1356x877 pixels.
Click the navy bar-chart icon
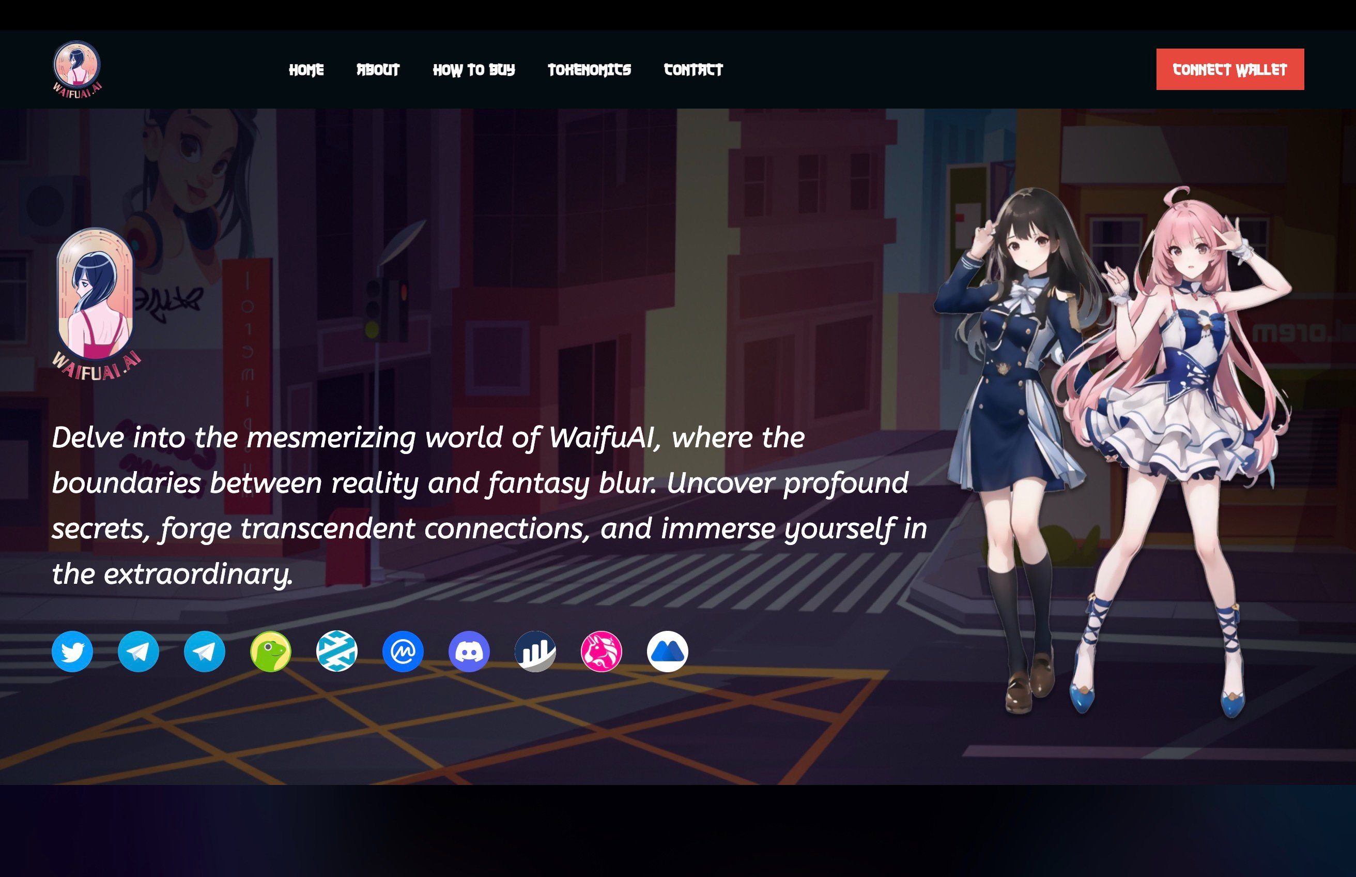(535, 652)
